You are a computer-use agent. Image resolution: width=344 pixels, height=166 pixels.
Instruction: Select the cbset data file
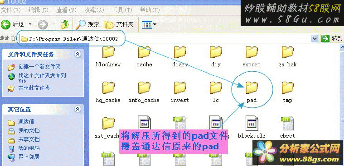[287, 127]
